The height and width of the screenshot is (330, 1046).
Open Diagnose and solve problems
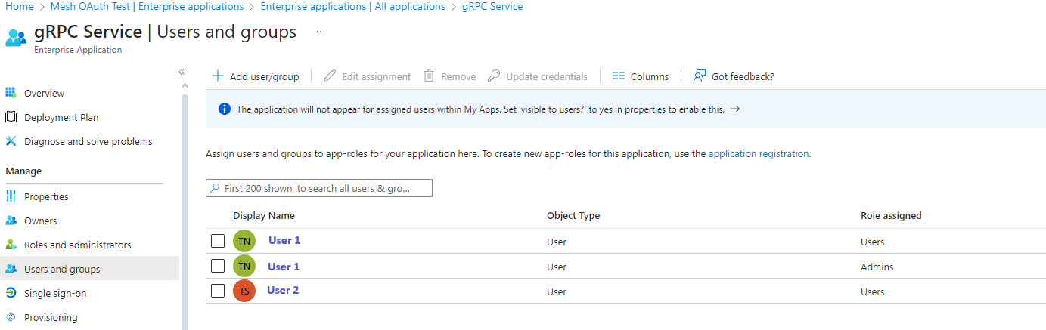88,141
